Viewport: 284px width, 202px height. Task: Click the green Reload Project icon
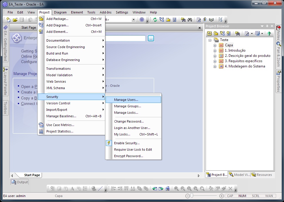pos(155,20)
